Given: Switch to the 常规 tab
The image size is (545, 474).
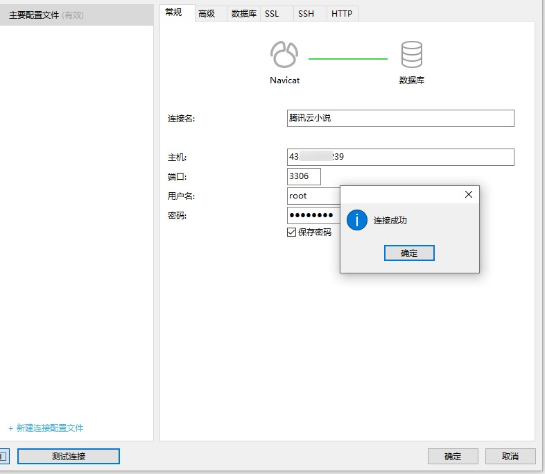Looking at the screenshot, I should coord(178,13).
